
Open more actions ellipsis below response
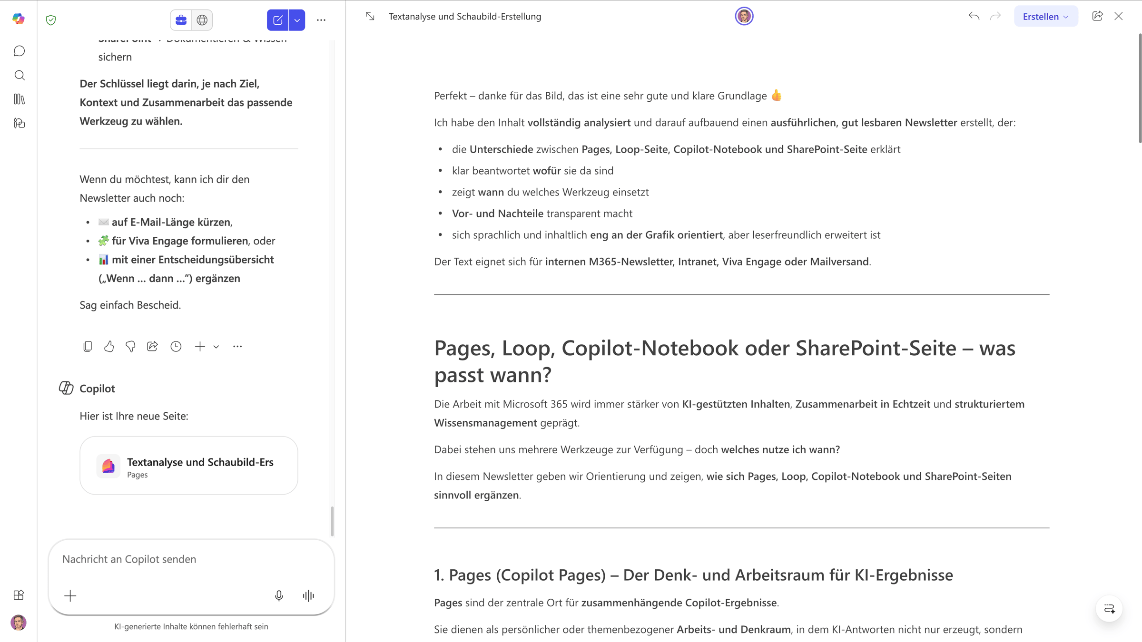pos(237,347)
